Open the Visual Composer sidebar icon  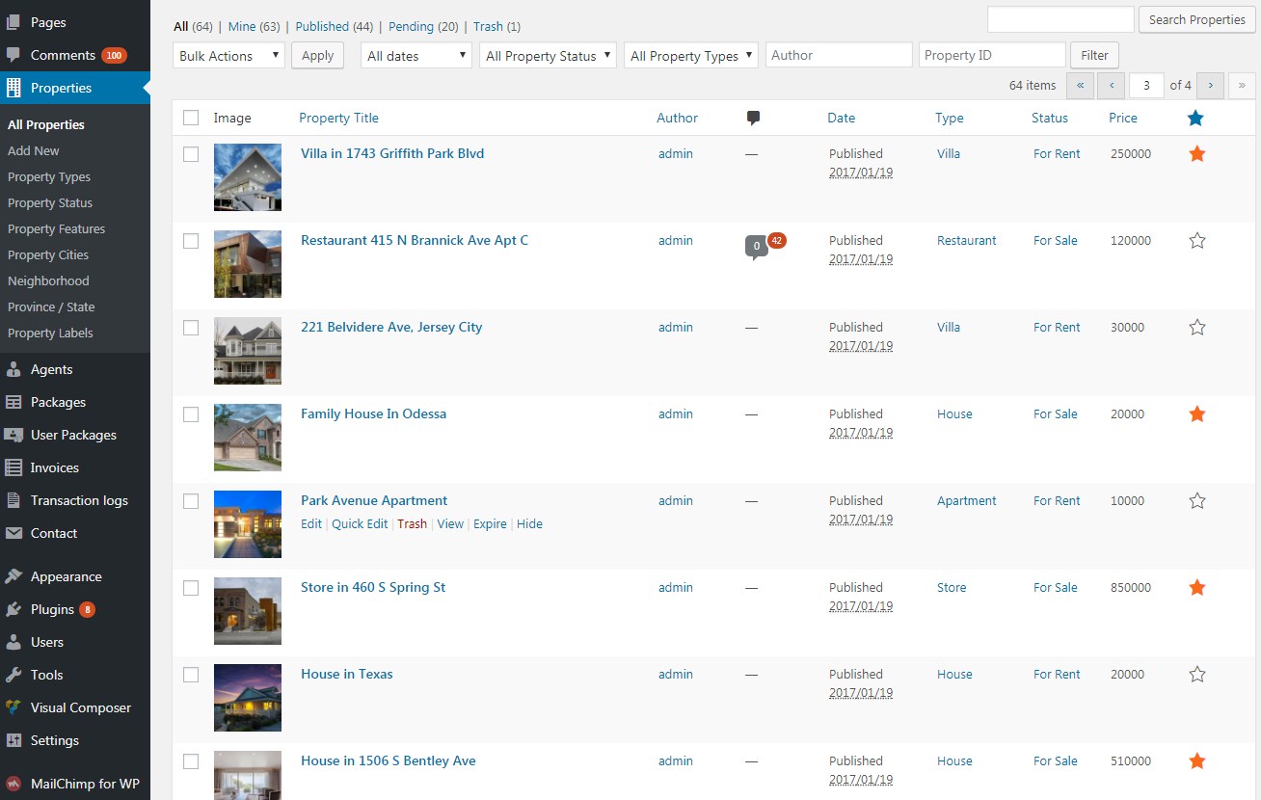pyautogui.click(x=13, y=707)
